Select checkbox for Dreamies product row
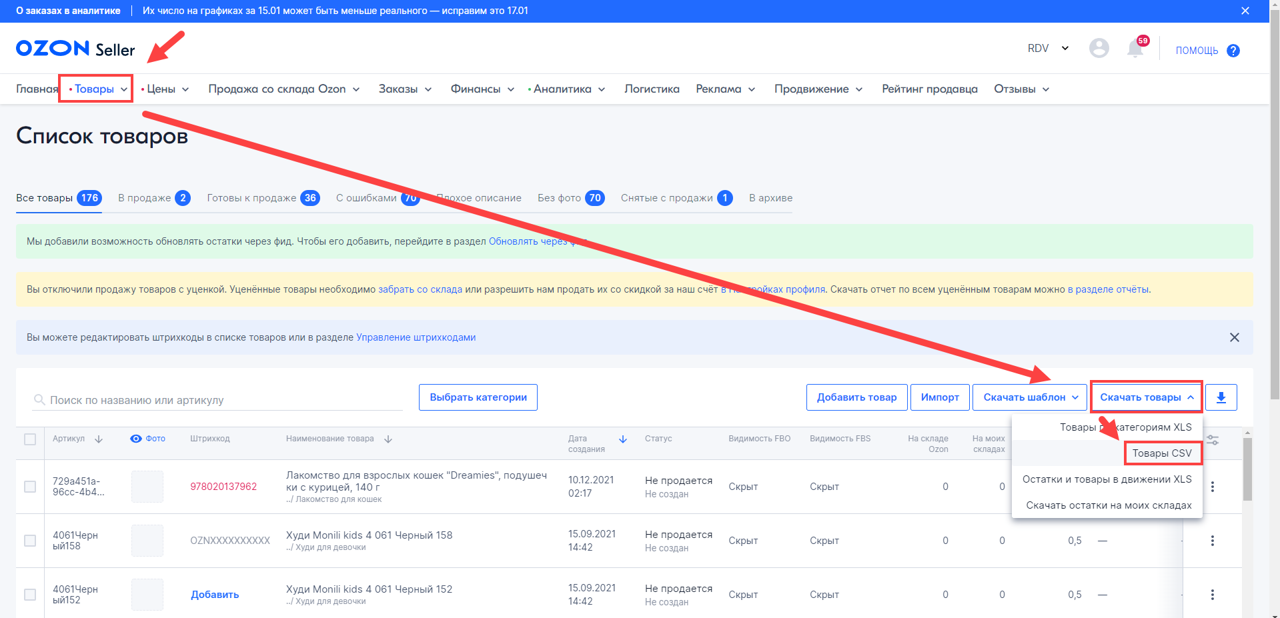The image size is (1280, 618). [x=30, y=487]
